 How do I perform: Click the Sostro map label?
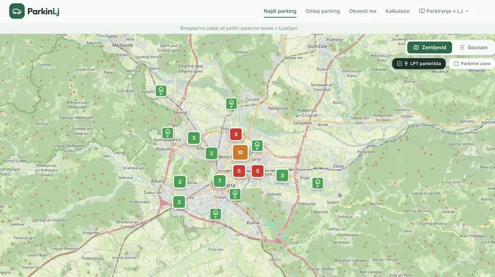(333, 202)
